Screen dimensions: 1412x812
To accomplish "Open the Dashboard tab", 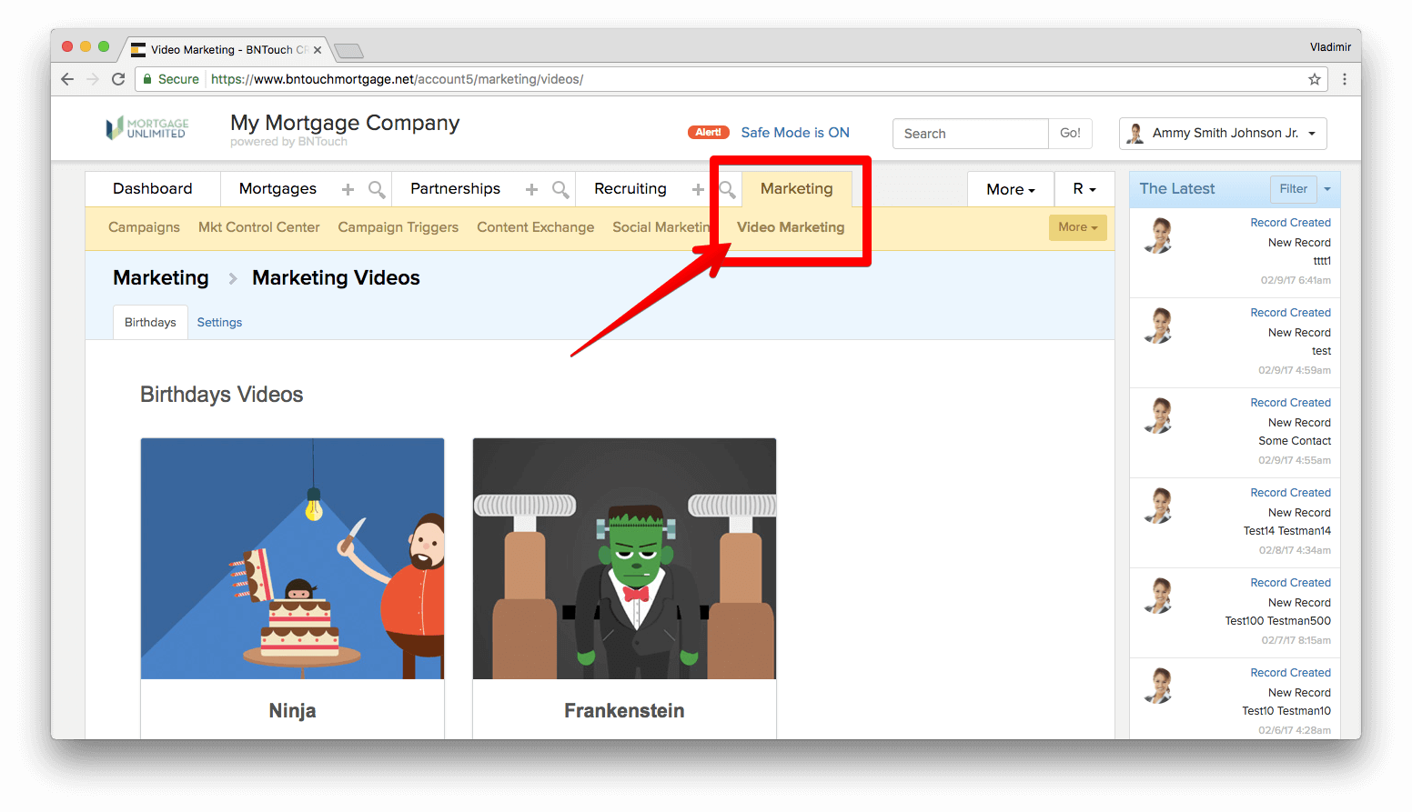I will pos(153,189).
